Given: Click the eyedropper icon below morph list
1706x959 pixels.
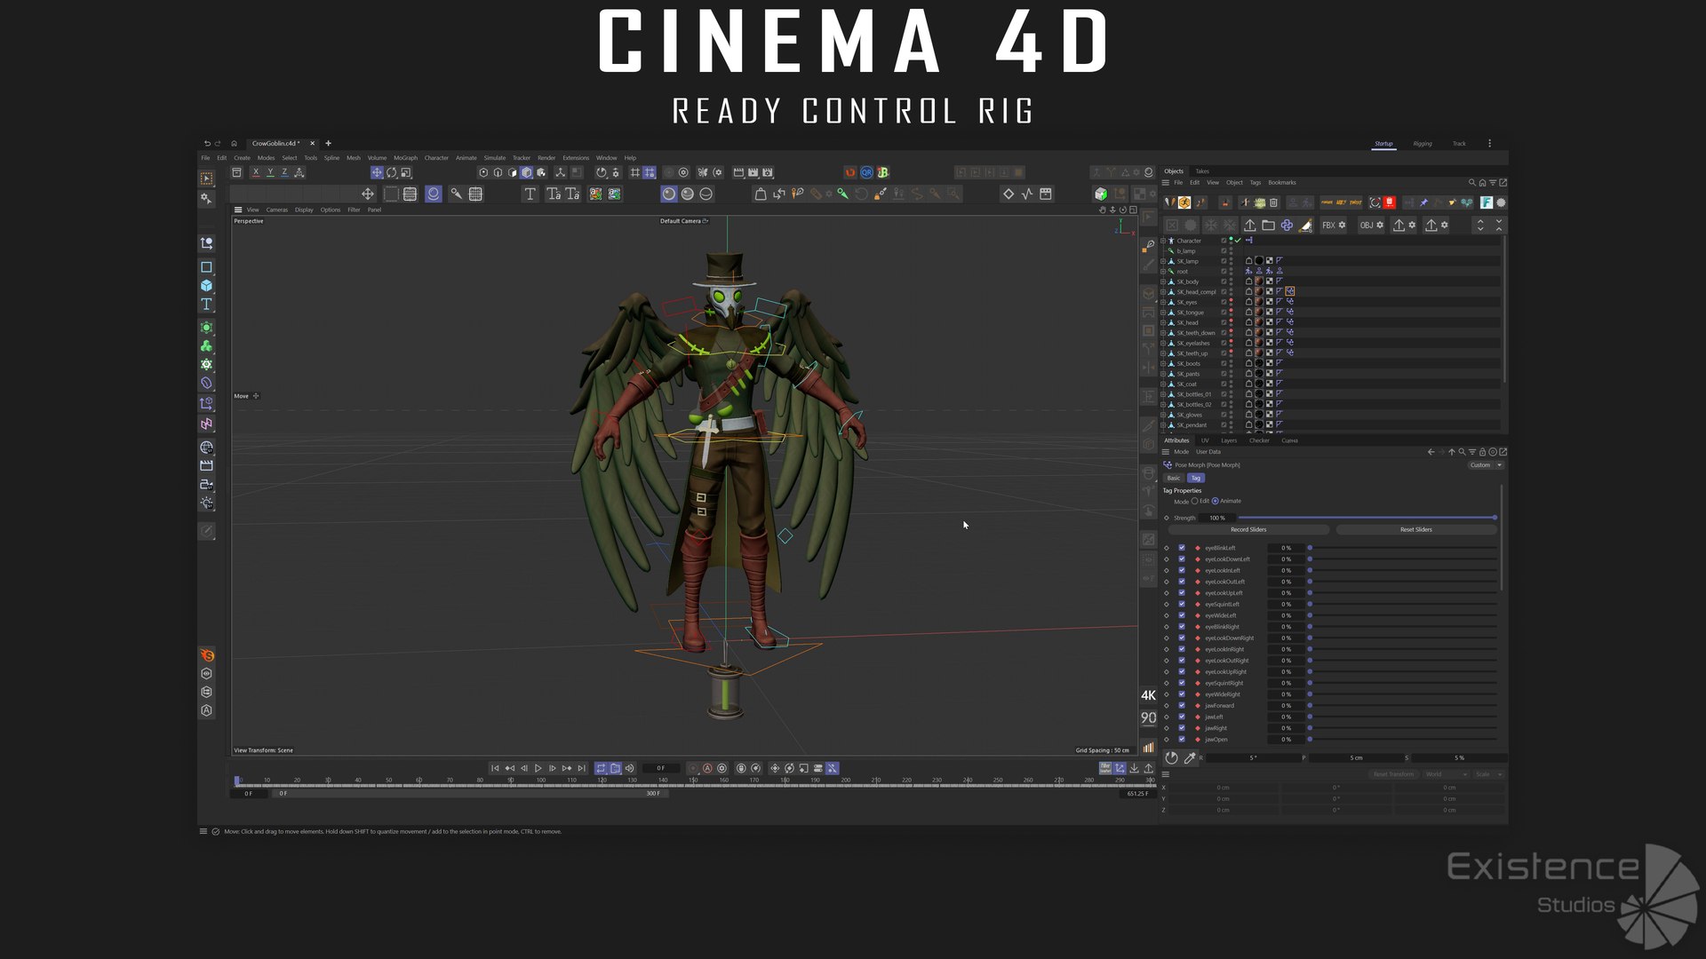Looking at the screenshot, I should click(x=1190, y=757).
